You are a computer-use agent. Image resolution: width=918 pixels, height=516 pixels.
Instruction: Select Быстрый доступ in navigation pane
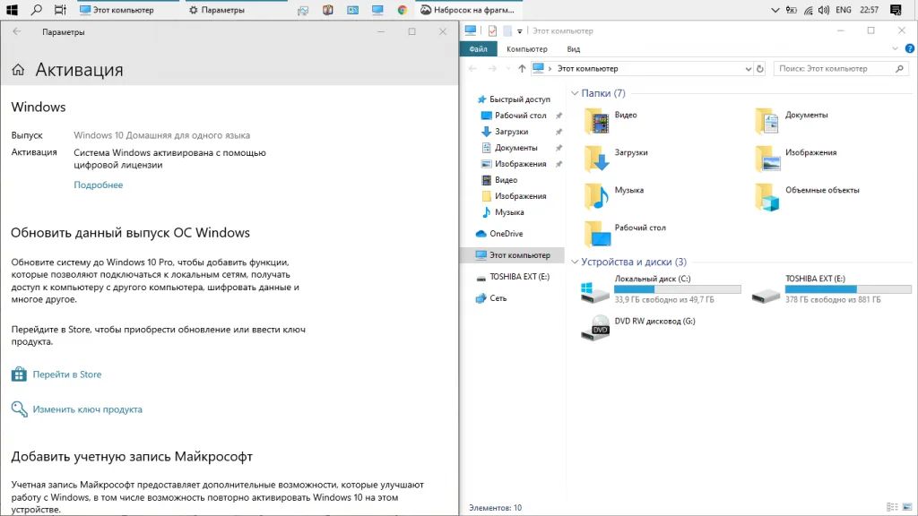514,99
